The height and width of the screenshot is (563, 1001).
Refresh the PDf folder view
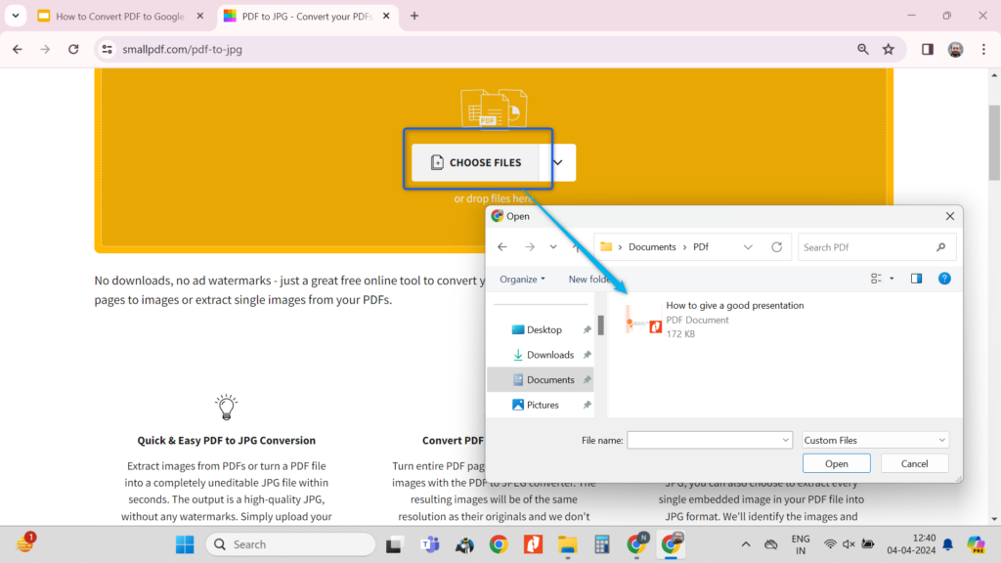click(775, 246)
